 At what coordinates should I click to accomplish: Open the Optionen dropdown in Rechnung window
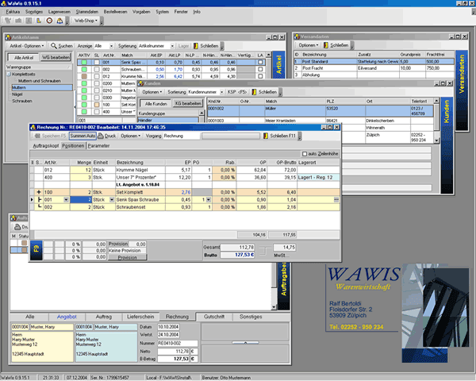pos(131,136)
